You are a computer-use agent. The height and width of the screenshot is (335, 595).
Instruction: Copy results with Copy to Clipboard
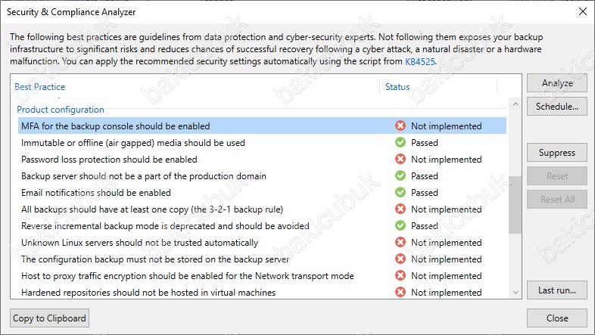[49, 318]
